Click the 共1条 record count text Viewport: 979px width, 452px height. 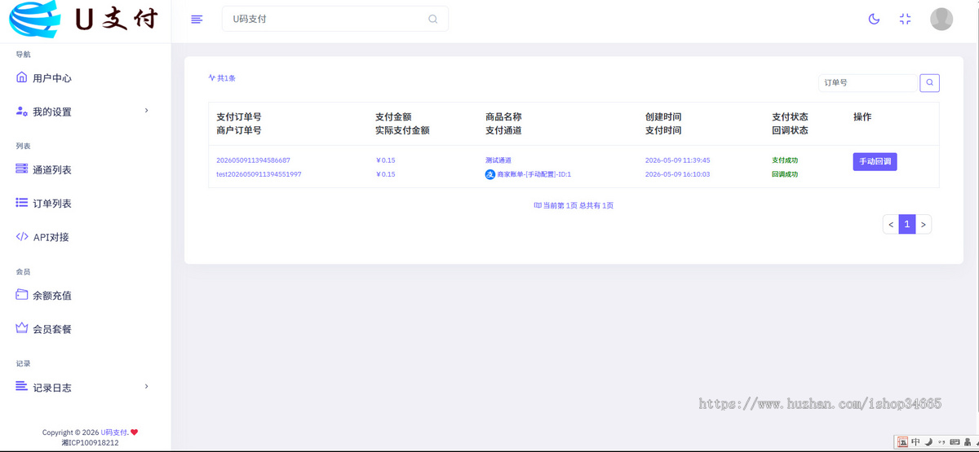[x=226, y=78]
